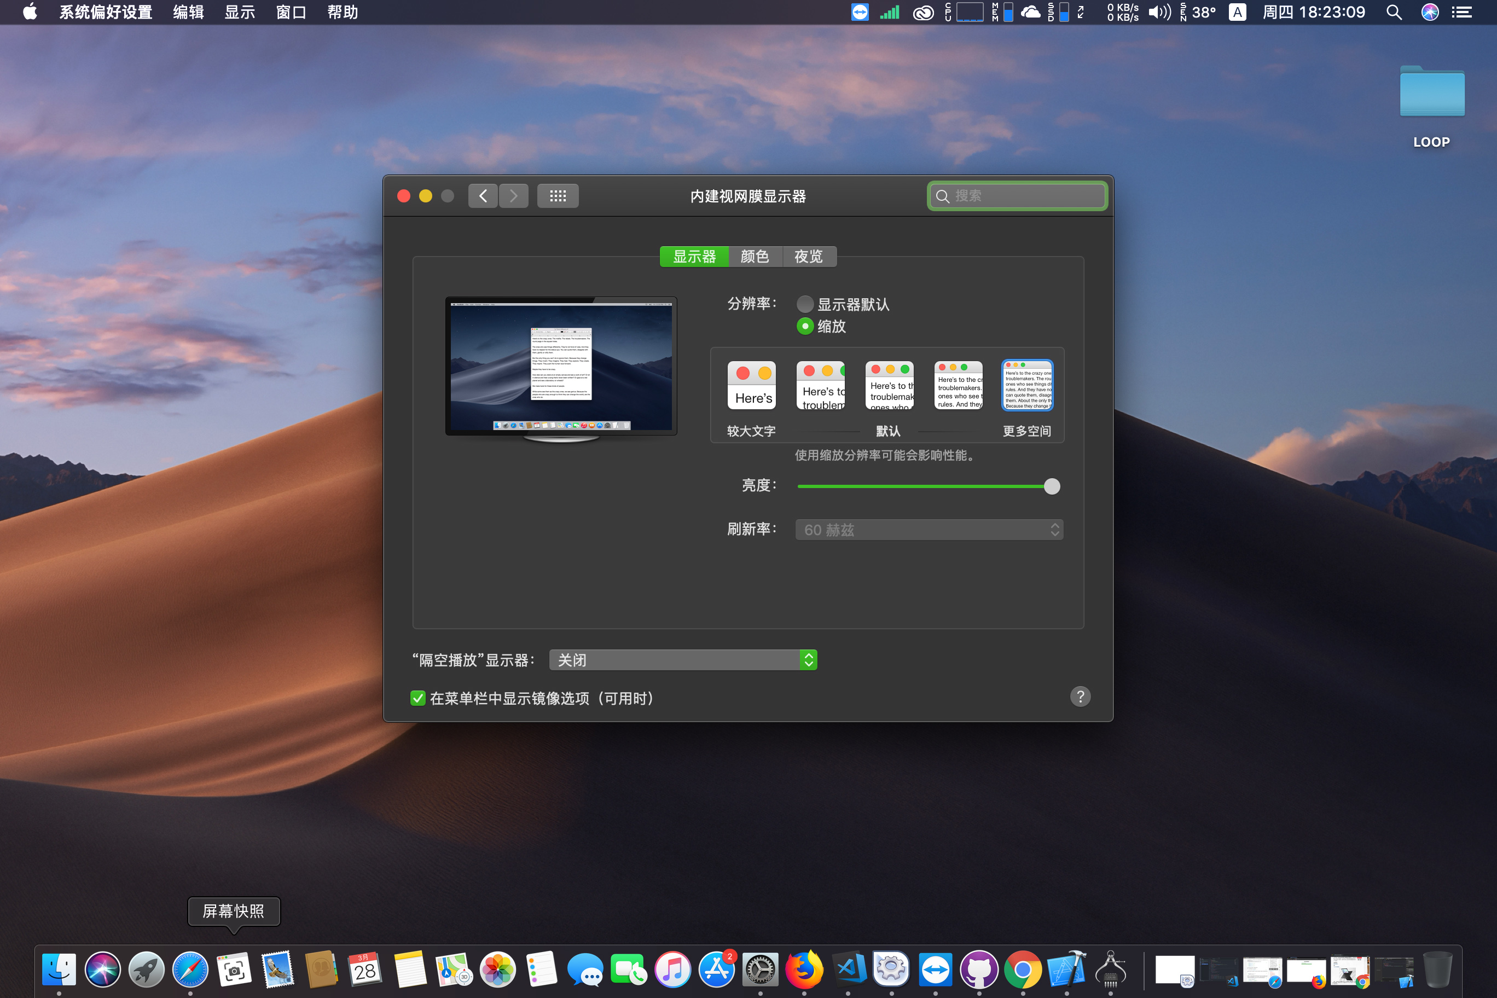Select the 缩放 scaled resolution radio button
Image resolution: width=1497 pixels, height=998 pixels.
tap(805, 327)
